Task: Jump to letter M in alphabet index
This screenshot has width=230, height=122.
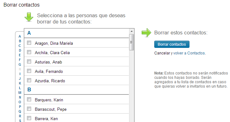Action: [20, 93]
